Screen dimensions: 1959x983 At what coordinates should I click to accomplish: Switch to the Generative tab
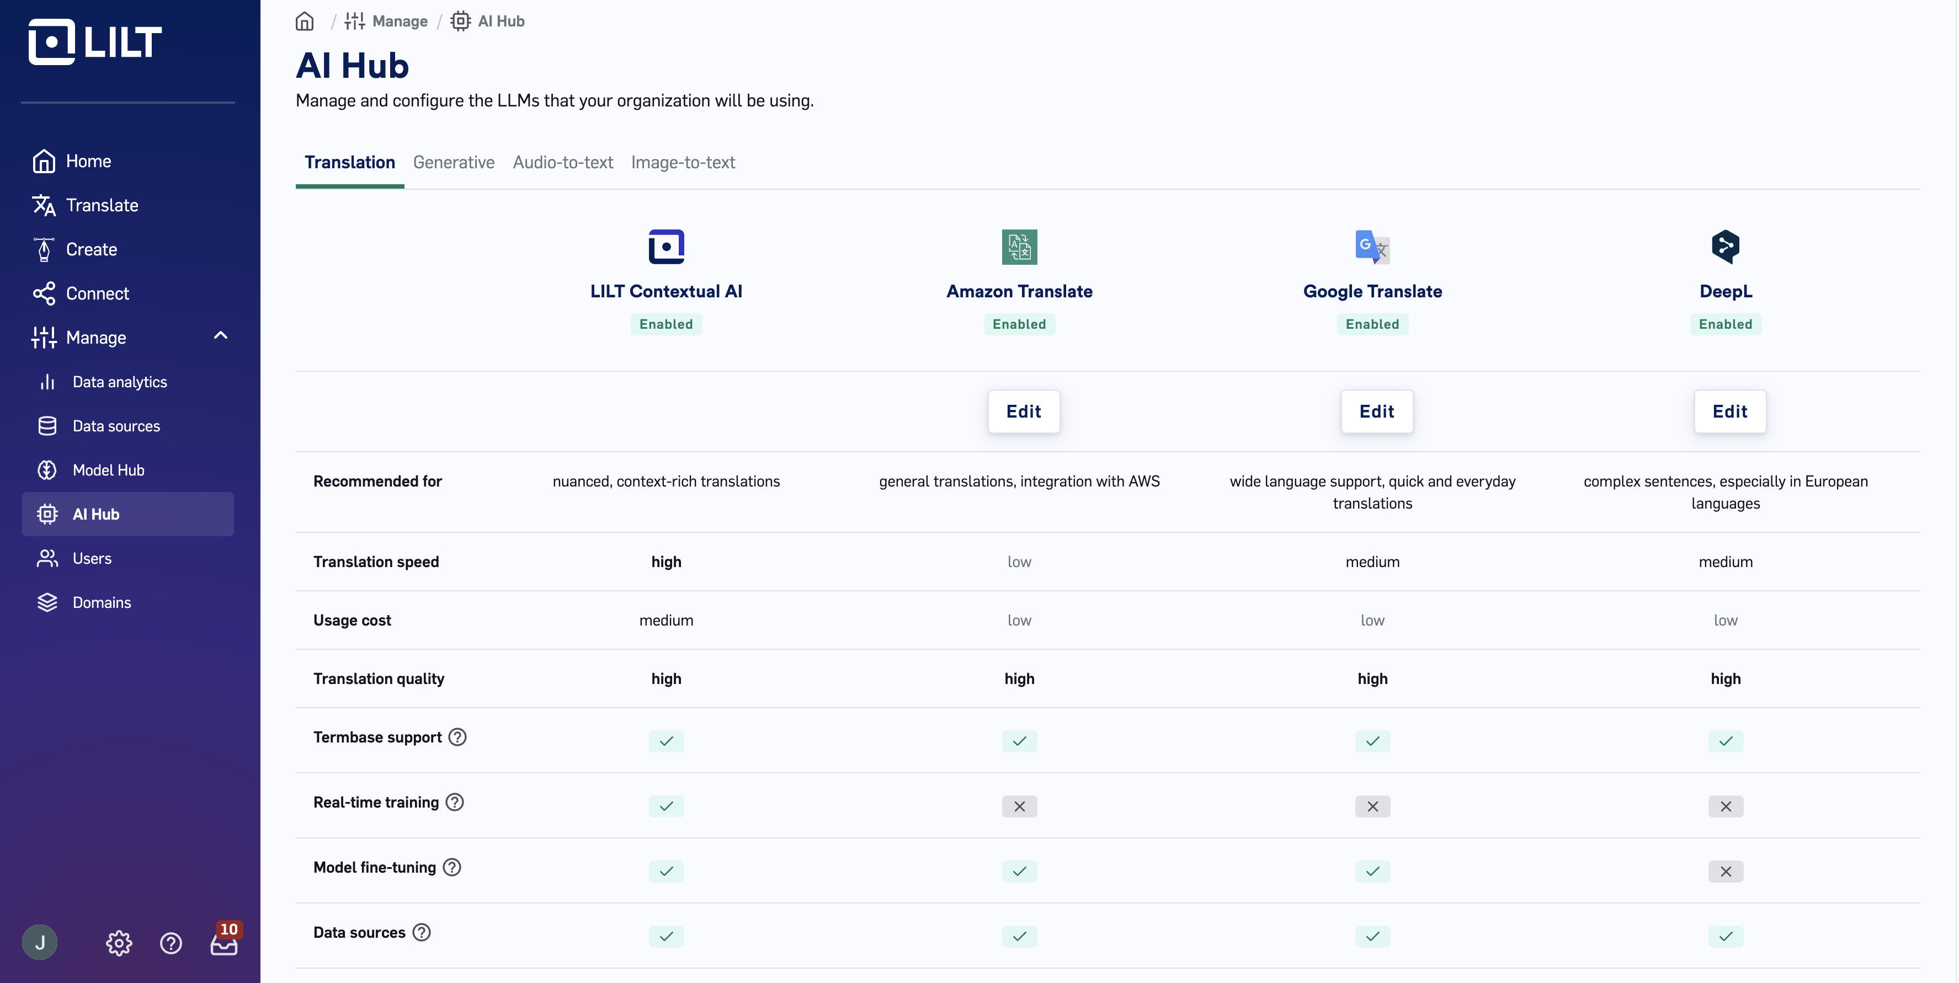pyautogui.click(x=454, y=161)
